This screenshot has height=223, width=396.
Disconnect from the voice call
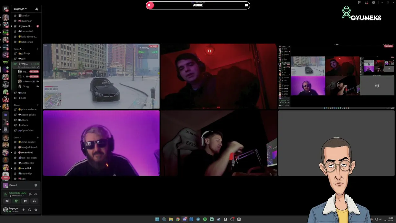coord(36,194)
